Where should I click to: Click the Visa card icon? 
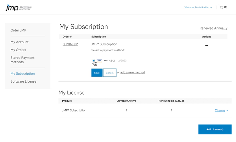(x=99, y=60)
